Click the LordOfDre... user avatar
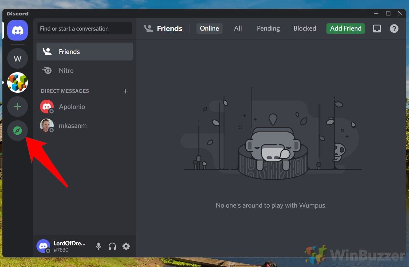Viewport: 409px width, 267px height. click(x=43, y=246)
